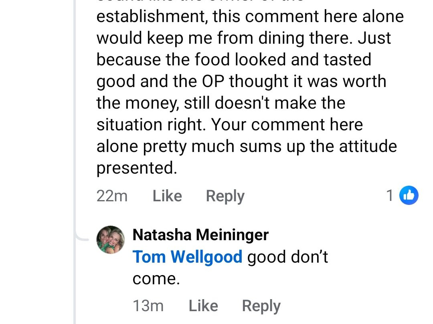This screenshot has width=433, height=324.
Task: Open Natasha Meininger's profile picture
Action: [111, 239]
